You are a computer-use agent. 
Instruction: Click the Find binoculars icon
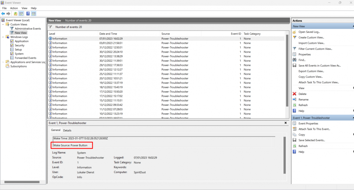click(295, 60)
